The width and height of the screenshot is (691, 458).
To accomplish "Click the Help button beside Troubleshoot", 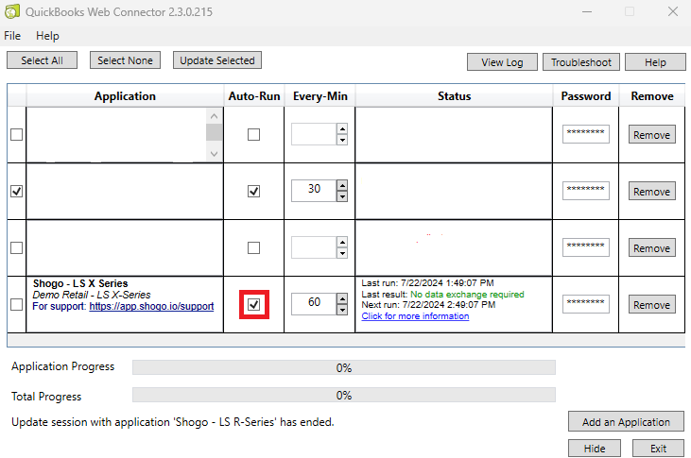I will click(655, 62).
